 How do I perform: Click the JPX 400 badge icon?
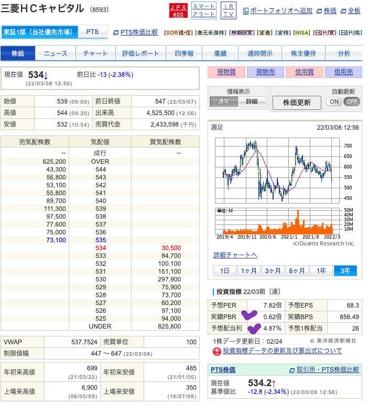pos(178,10)
